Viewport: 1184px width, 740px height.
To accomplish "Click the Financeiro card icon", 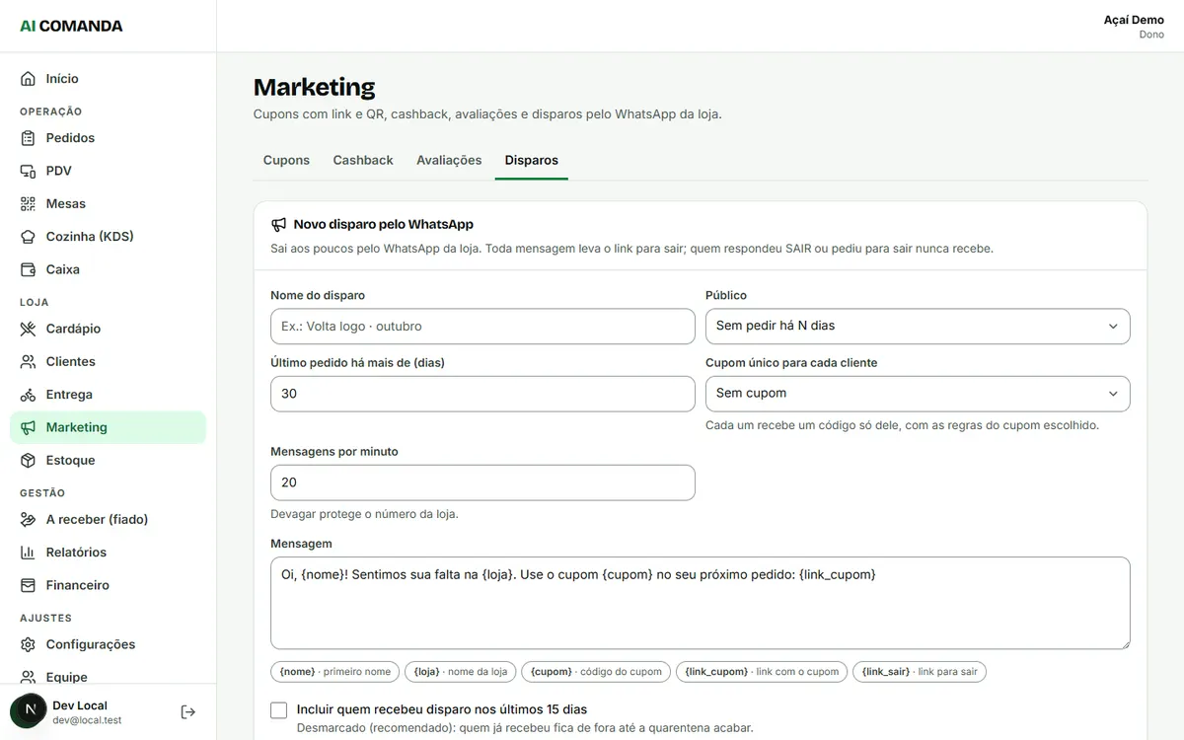I will pyautogui.click(x=28, y=585).
